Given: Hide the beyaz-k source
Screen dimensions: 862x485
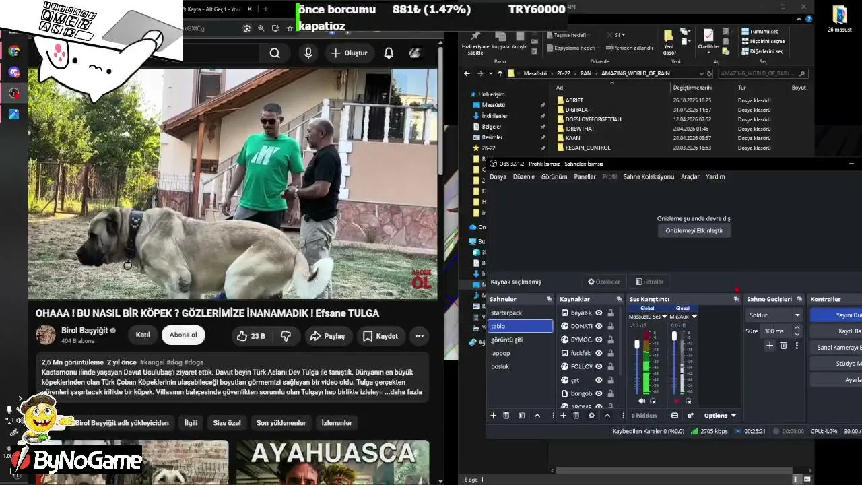Looking at the screenshot, I should tap(599, 313).
